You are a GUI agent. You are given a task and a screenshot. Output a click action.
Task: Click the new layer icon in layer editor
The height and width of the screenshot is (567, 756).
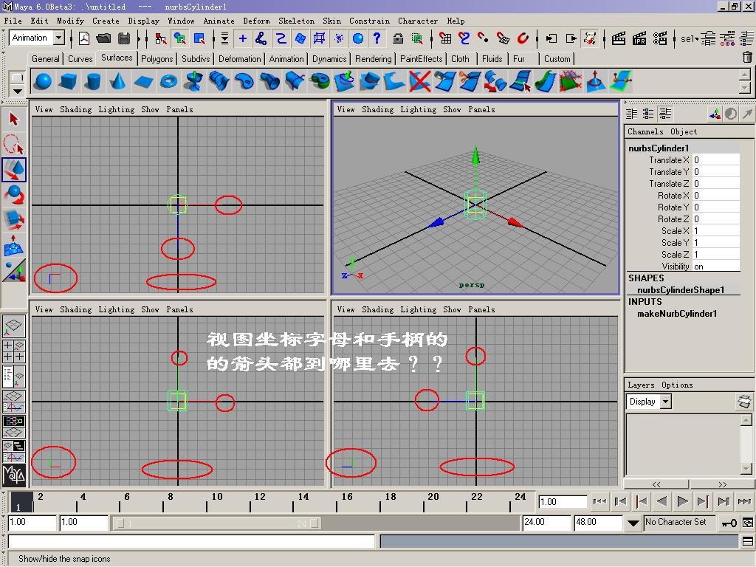coord(744,401)
